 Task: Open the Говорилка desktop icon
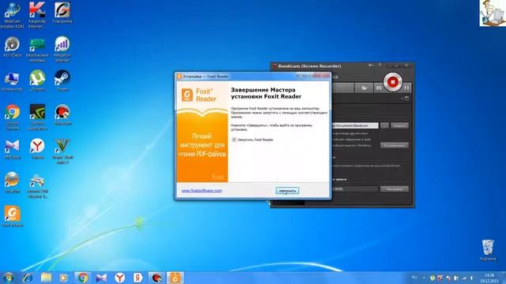point(62,13)
